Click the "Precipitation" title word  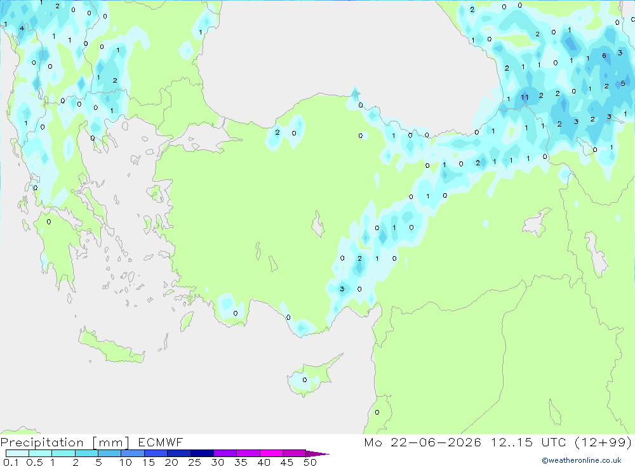coord(42,442)
